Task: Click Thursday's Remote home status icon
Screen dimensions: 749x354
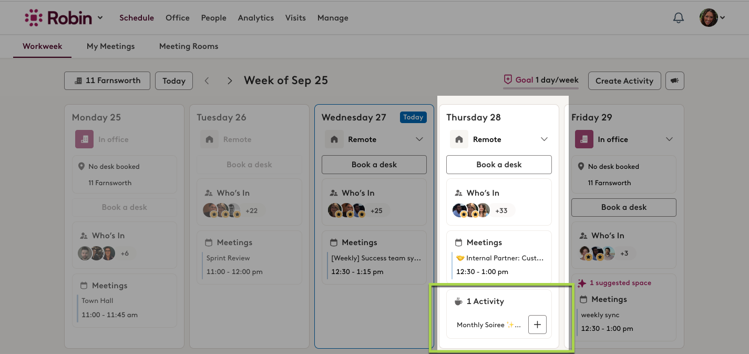Action: [x=459, y=139]
